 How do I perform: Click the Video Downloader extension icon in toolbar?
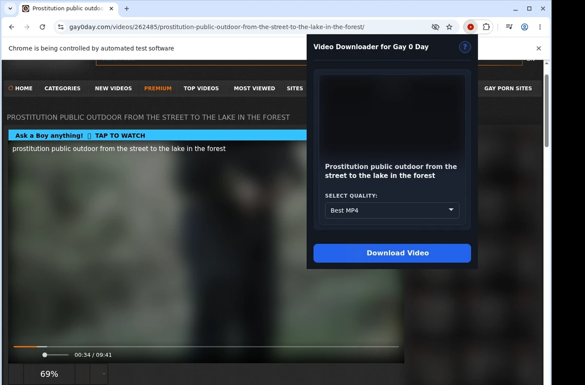pos(470,27)
